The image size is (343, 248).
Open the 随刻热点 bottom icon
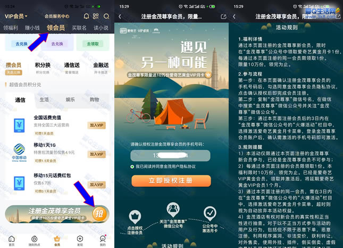(35, 241)
